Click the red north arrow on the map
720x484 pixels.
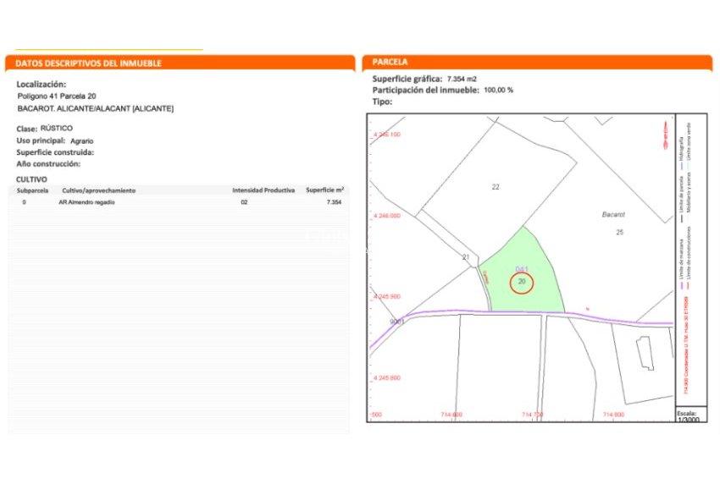[665, 136]
